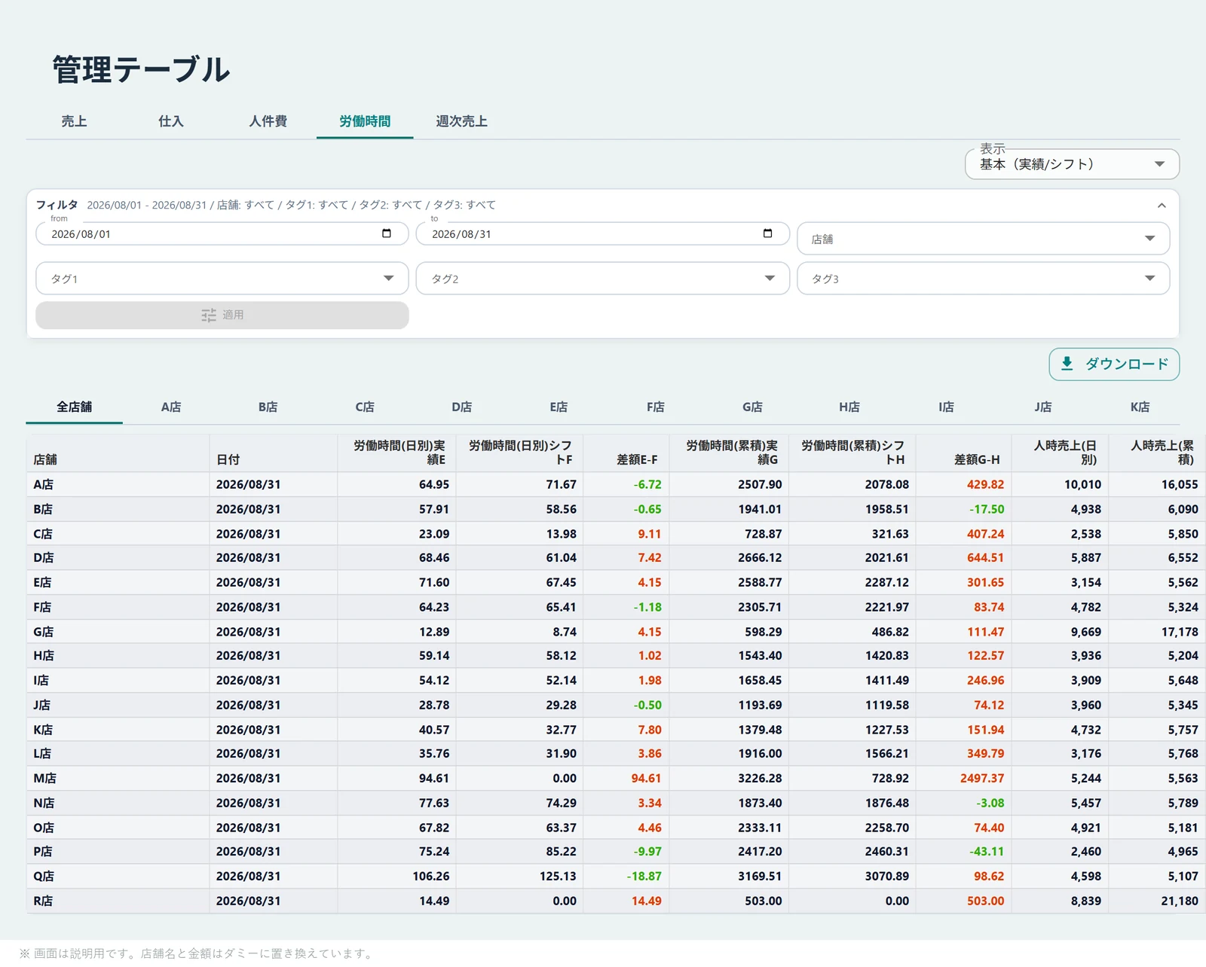Screen dimensions: 1206x967
Task: Select the H店 store tab
Action: tap(849, 407)
